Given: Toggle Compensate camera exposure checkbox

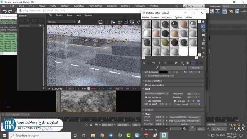Looking at the screenshot, I should [146, 76].
